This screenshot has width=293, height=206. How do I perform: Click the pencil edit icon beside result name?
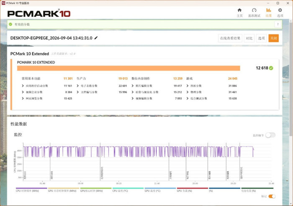tap(96, 38)
